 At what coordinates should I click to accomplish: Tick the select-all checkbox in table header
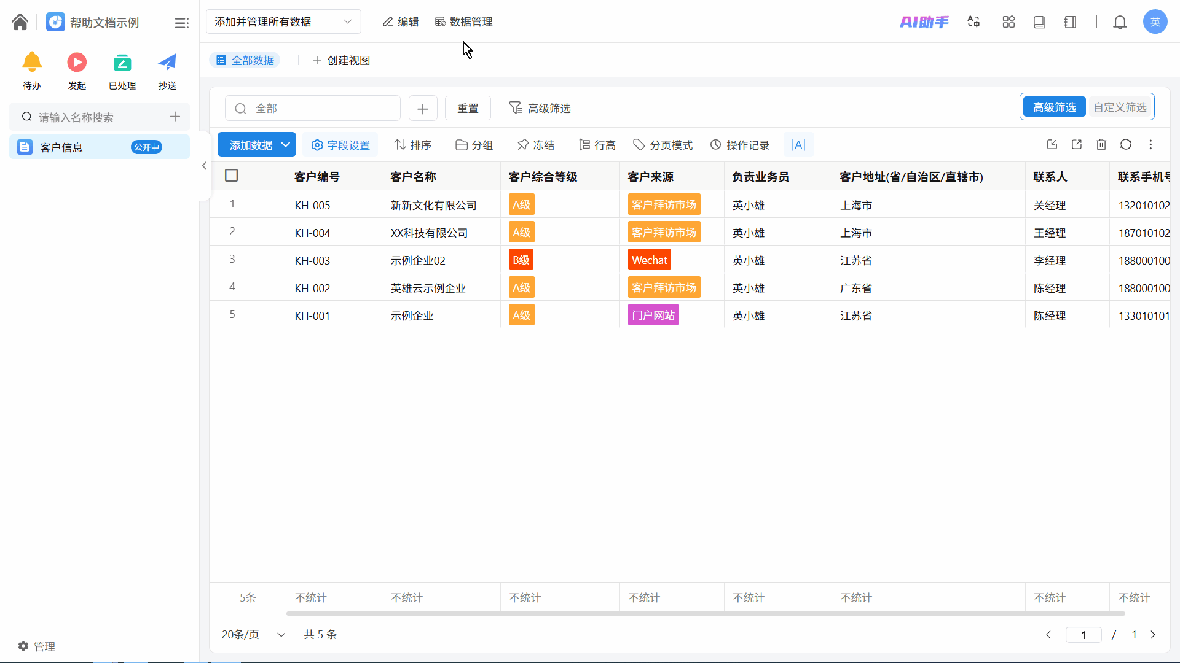pos(232,176)
